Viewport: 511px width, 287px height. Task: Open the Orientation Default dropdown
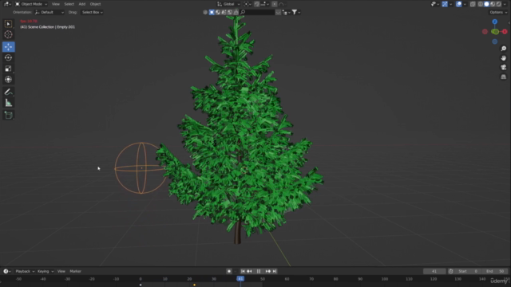pos(50,12)
